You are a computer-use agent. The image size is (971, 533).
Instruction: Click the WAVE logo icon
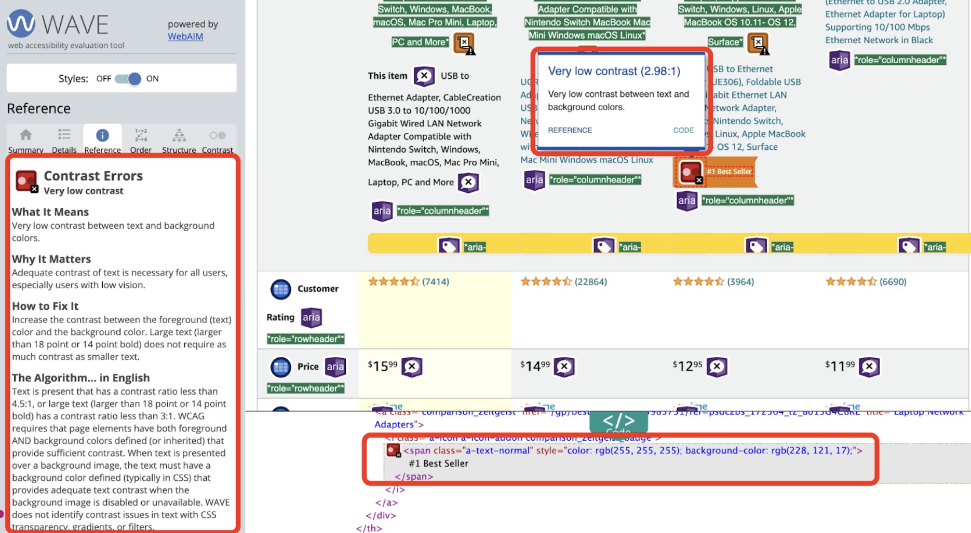(x=21, y=23)
